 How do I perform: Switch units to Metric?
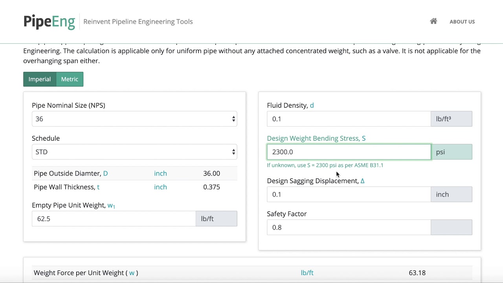click(x=70, y=79)
